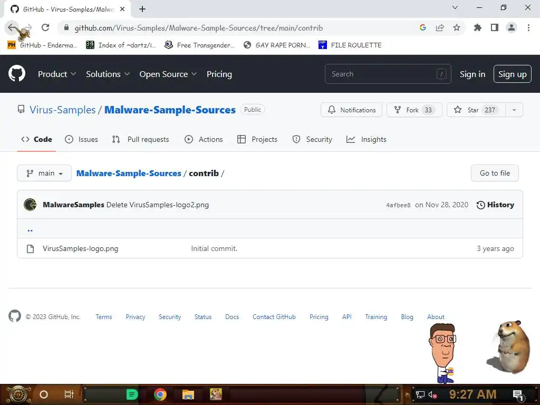Close the GitHub browser tab
The width and height of the screenshot is (540, 405).
click(x=122, y=9)
